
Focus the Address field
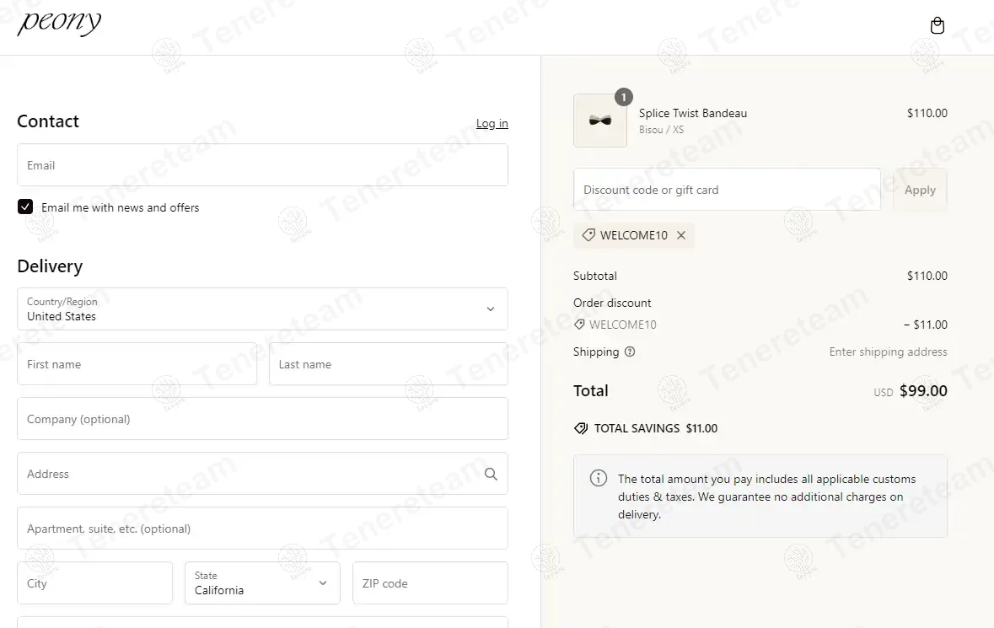[262, 474]
